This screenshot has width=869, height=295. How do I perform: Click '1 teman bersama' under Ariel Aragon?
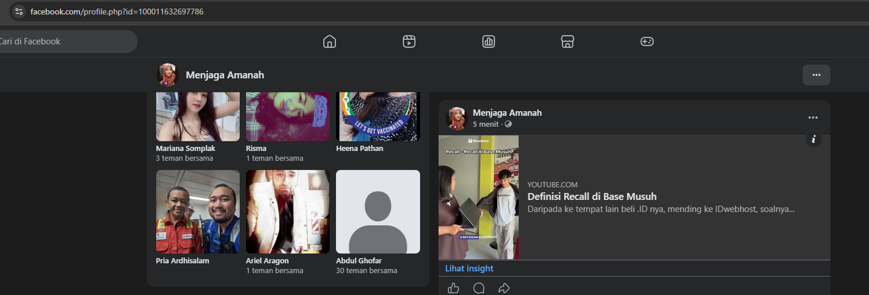click(x=274, y=270)
